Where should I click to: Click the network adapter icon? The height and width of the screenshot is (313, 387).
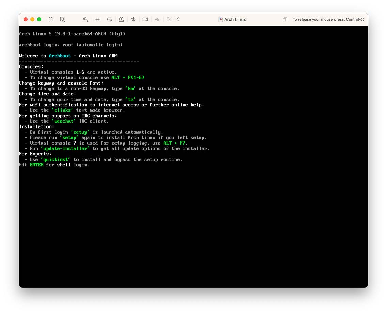97,19
